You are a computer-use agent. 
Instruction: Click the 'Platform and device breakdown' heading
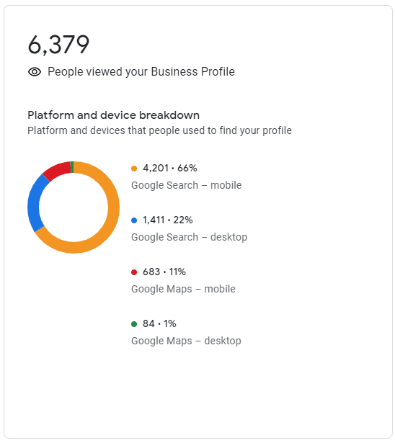pos(113,115)
